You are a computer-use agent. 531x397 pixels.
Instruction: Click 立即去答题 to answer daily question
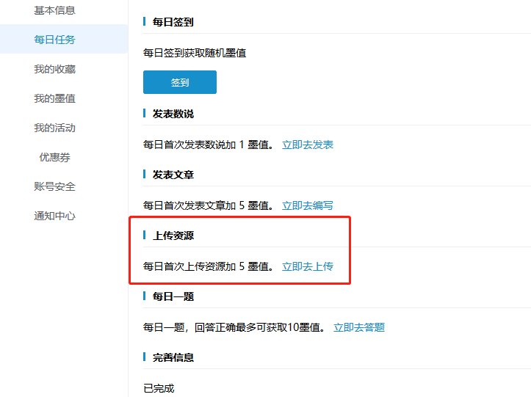pos(359,327)
